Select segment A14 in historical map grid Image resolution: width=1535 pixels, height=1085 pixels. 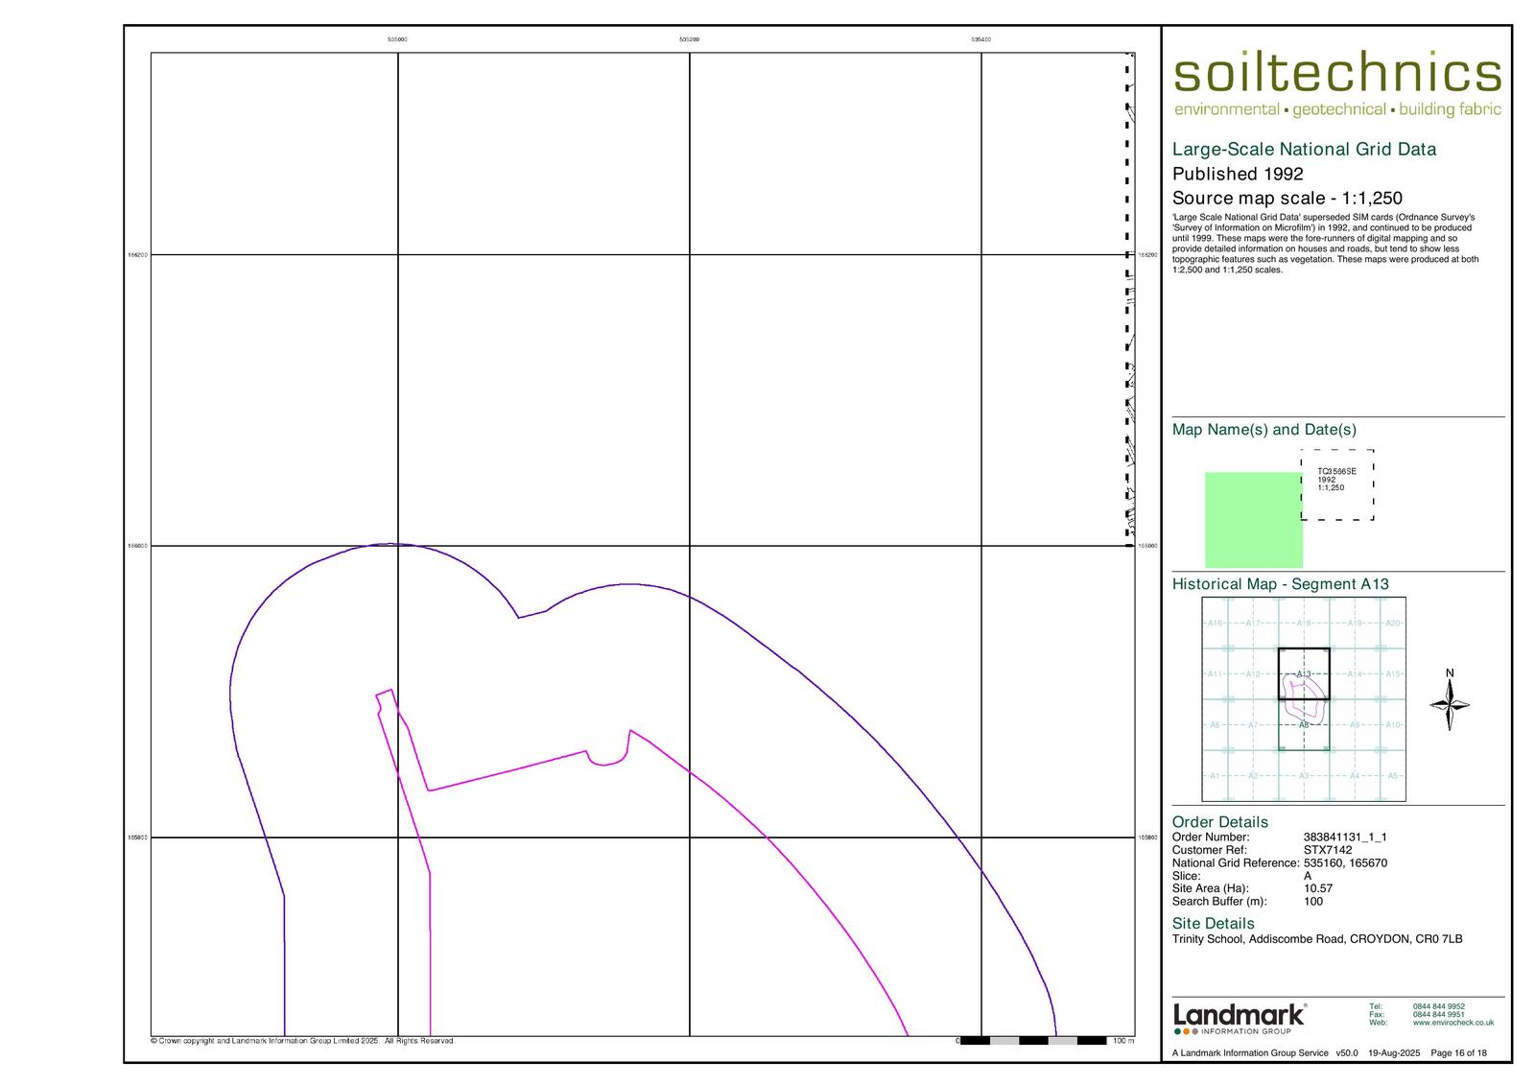(1355, 674)
